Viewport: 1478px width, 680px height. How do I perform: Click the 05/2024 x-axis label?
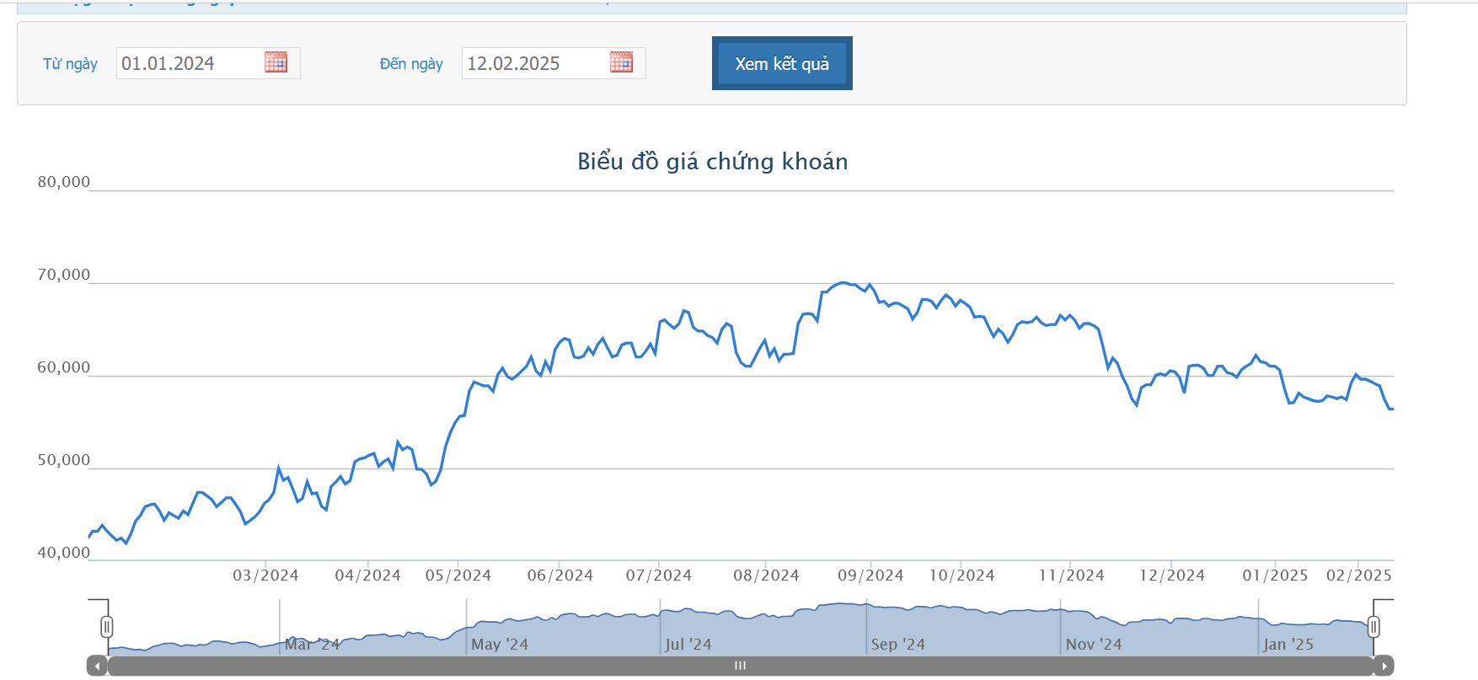(x=458, y=576)
